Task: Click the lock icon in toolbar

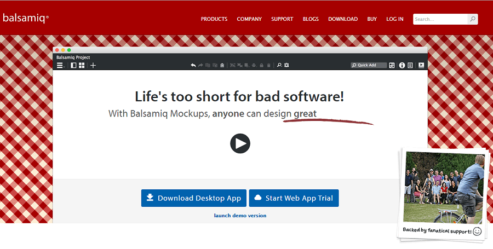Action: tap(262, 65)
